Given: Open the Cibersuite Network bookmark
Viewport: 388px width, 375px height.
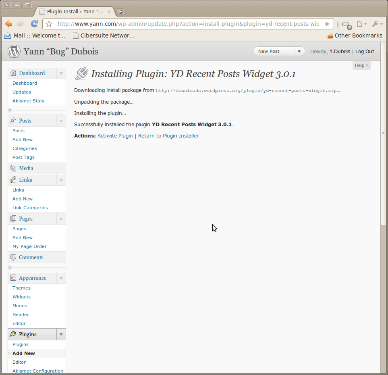Looking at the screenshot, I should pyautogui.click(x=104, y=35).
